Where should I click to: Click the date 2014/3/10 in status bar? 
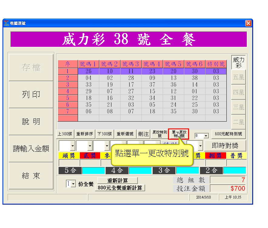pos(203,197)
